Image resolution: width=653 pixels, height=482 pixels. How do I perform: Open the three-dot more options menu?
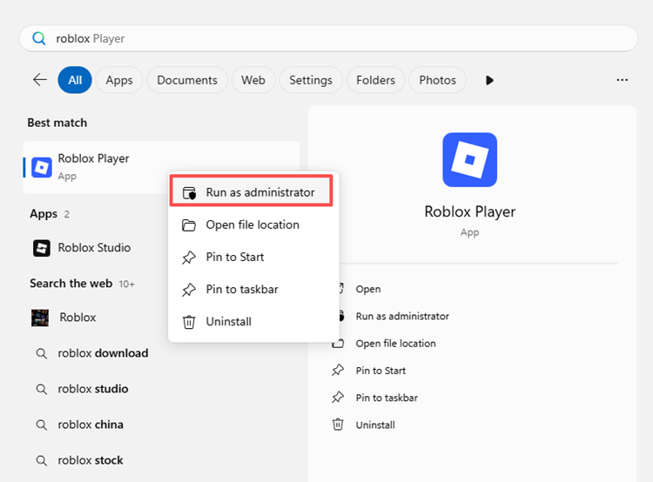tap(623, 79)
